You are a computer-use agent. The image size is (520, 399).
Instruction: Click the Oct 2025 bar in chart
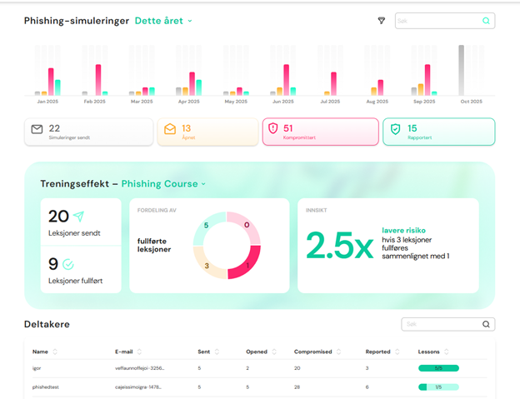coord(462,71)
